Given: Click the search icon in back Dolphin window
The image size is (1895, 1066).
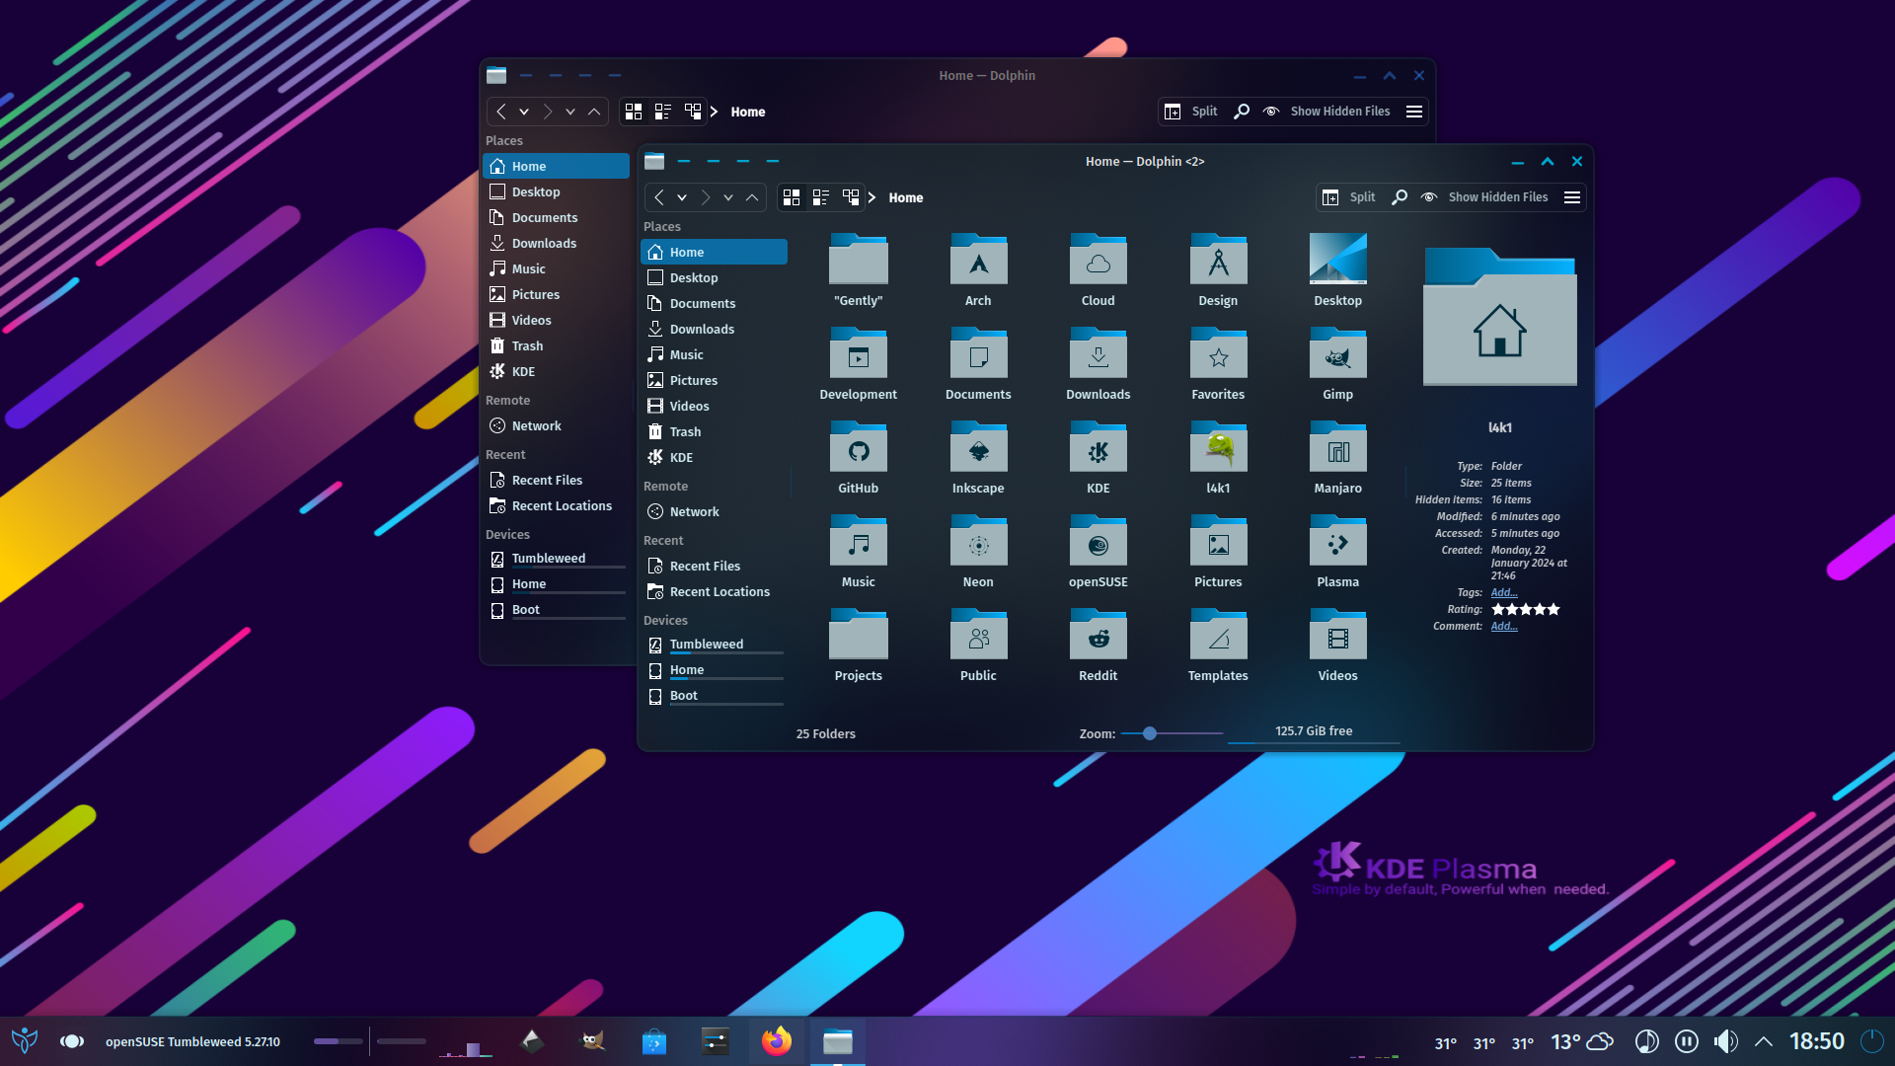Looking at the screenshot, I should [x=1242, y=112].
